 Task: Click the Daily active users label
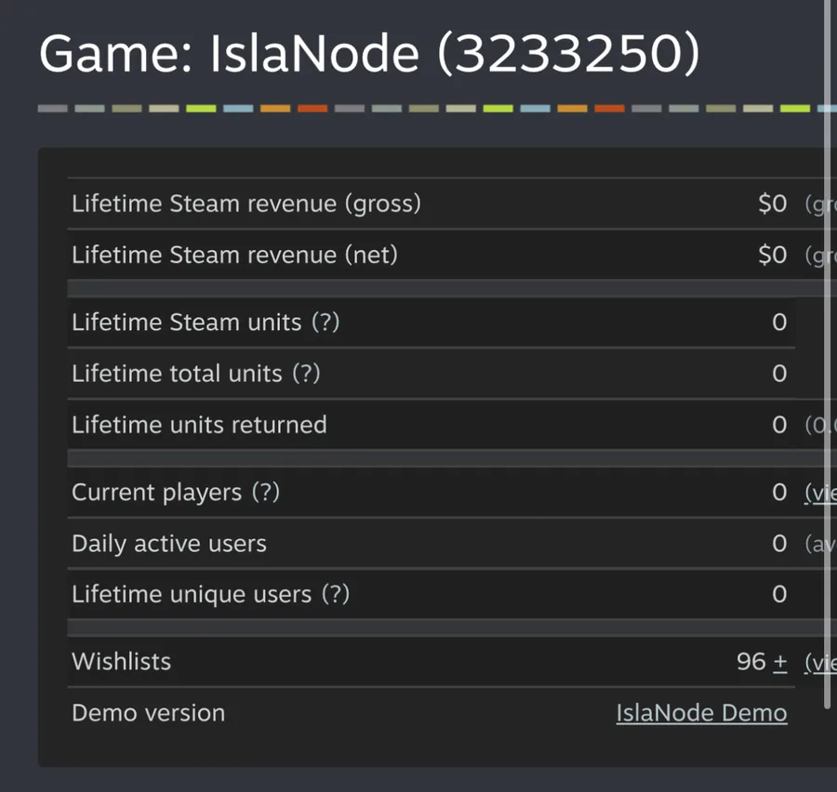point(169,544)
